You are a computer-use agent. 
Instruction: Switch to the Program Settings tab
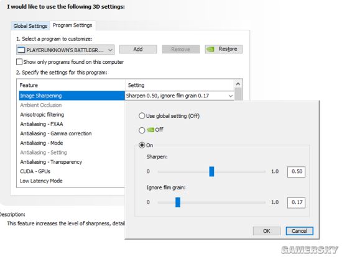click(72, 25)
